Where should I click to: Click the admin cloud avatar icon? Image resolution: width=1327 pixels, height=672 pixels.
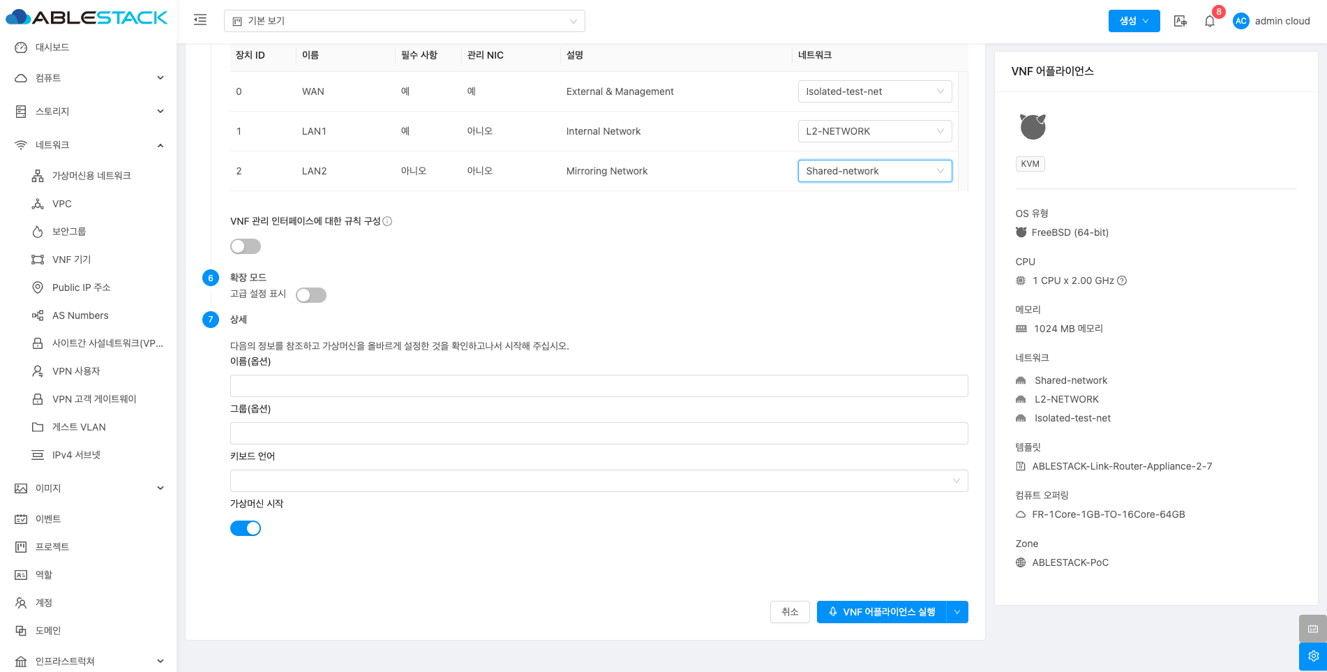tap(1240, 21)
